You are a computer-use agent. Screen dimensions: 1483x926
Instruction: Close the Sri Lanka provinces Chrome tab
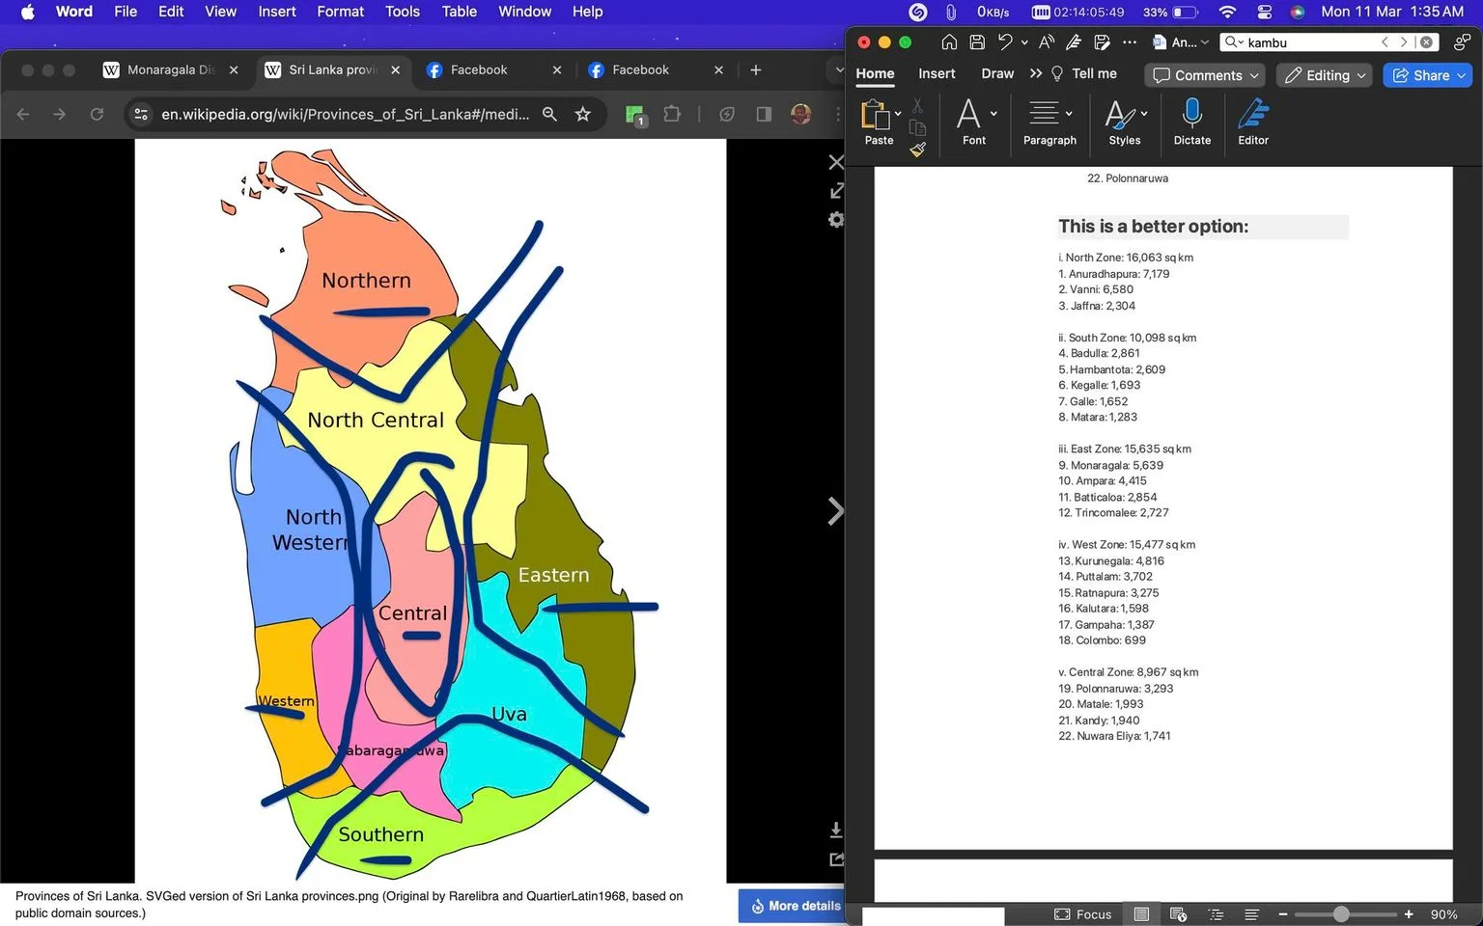pos(395,69)
